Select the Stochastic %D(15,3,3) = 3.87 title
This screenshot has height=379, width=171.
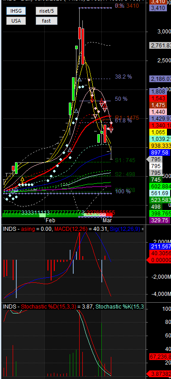coord(57,306)
